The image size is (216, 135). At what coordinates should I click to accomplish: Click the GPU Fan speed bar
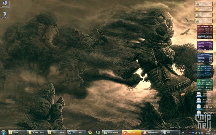click(x=209, y=85)
